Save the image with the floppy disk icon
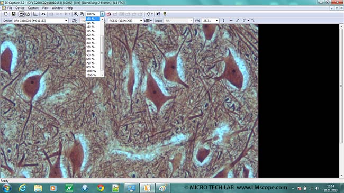 (x=13, y=14)
